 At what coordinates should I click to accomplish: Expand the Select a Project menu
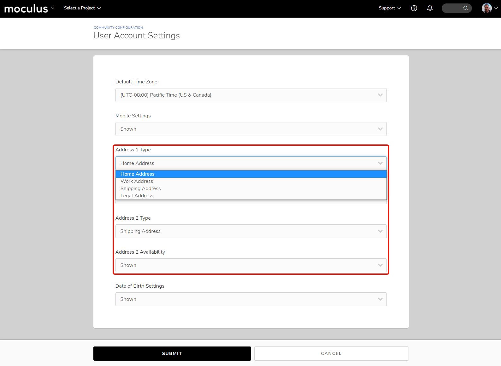pyautogui.click(x=82, y=8)
